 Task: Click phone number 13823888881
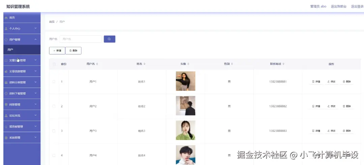[278, 82]
